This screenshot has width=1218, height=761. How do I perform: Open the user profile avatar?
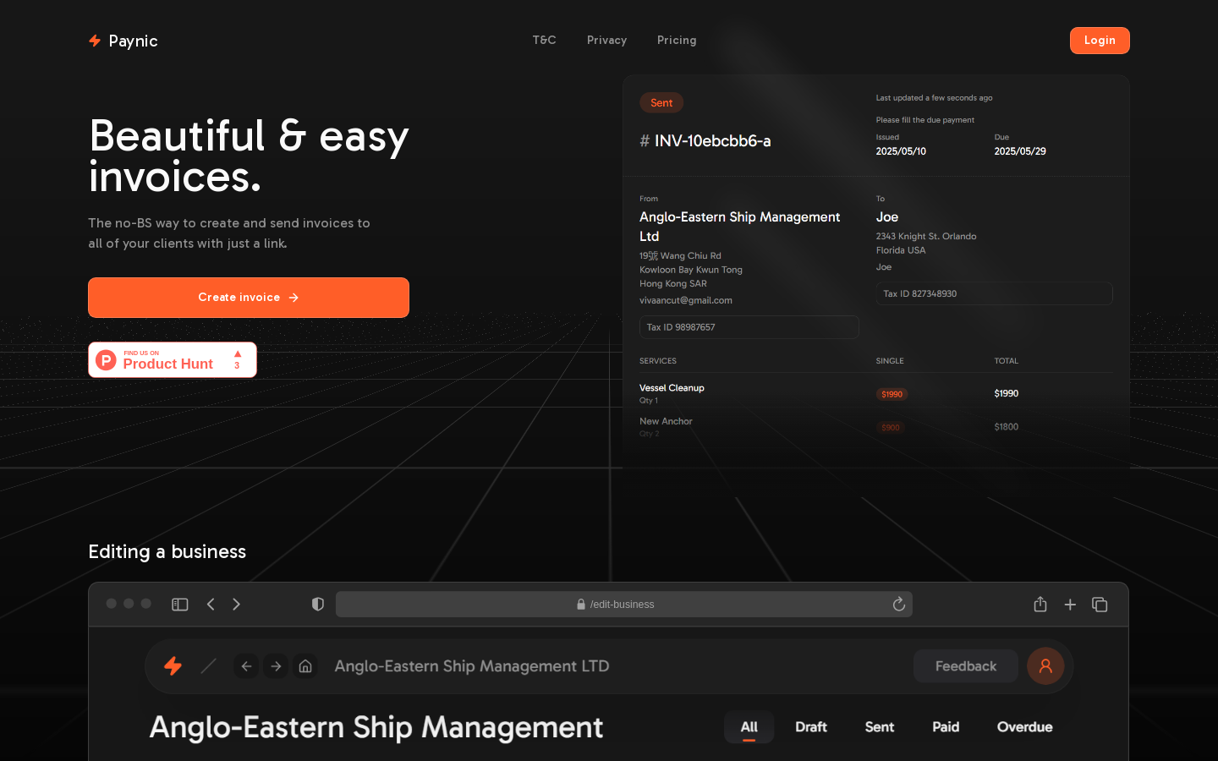(x=1045, y=666)
